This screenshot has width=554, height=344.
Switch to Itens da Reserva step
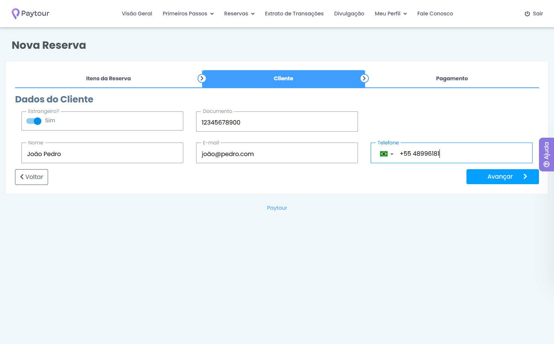point(108,78)
